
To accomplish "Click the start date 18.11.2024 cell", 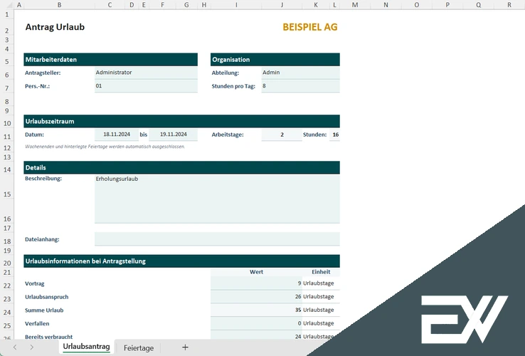I will click(x=115, y=135).
